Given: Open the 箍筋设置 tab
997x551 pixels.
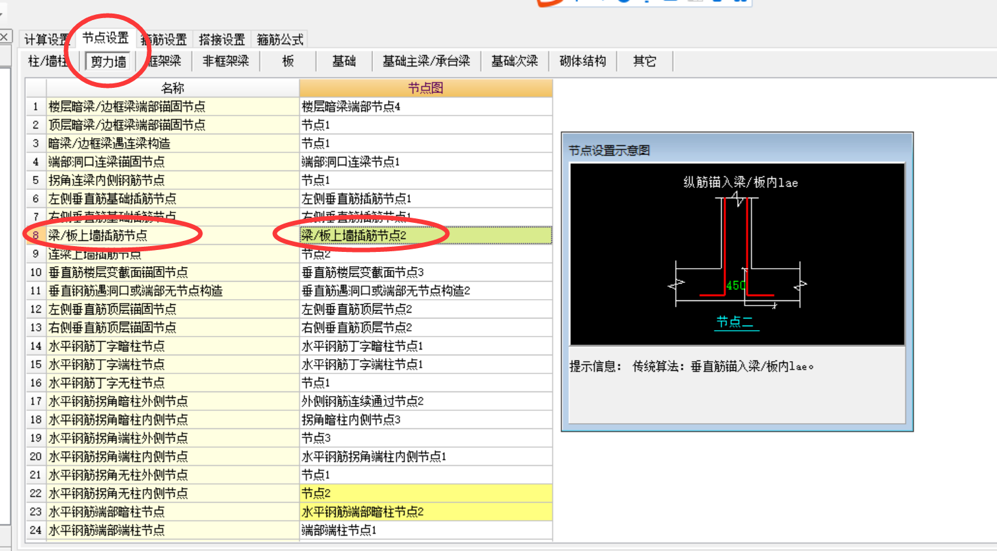Looking at the screenshot, I should (x=164, y=39).
